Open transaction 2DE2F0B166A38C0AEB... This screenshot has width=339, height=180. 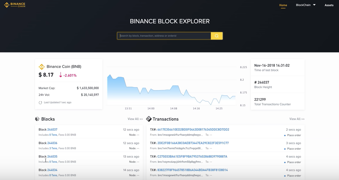coord(193,143)
